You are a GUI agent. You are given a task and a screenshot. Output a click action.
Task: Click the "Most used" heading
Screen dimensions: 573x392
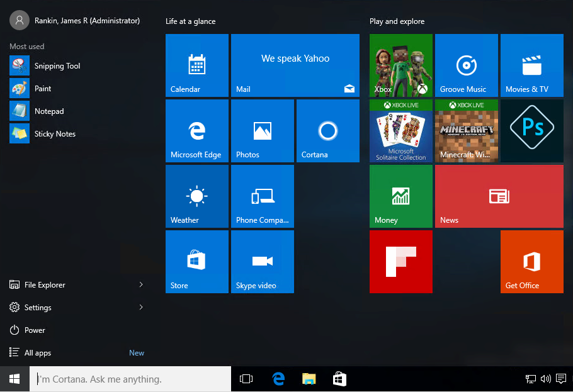click(26, 47)
